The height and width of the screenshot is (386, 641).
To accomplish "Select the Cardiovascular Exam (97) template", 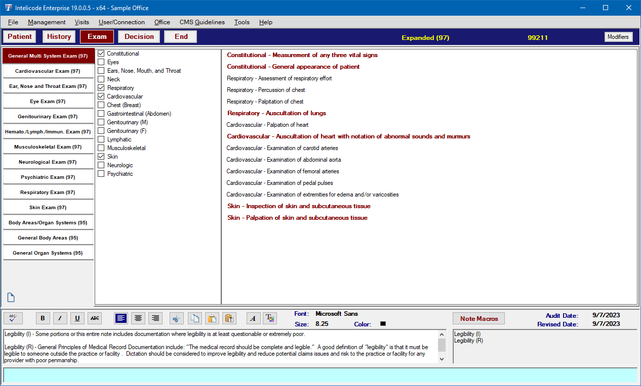I will [x=48, y=71].
